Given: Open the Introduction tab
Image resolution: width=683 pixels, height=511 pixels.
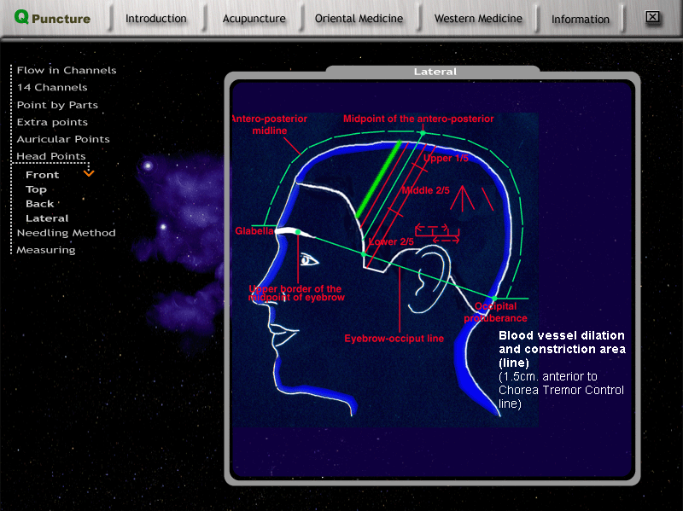Looking at the screenshot, I should [x=155, y=18].
